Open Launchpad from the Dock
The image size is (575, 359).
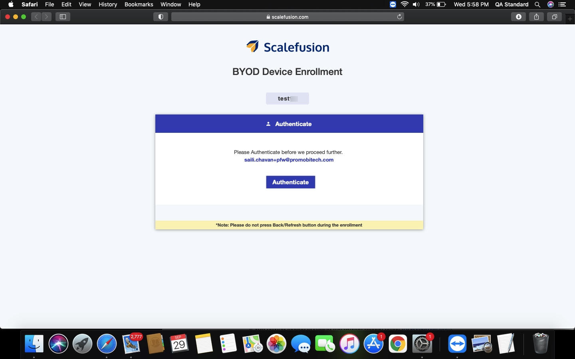tap(83, 344)
